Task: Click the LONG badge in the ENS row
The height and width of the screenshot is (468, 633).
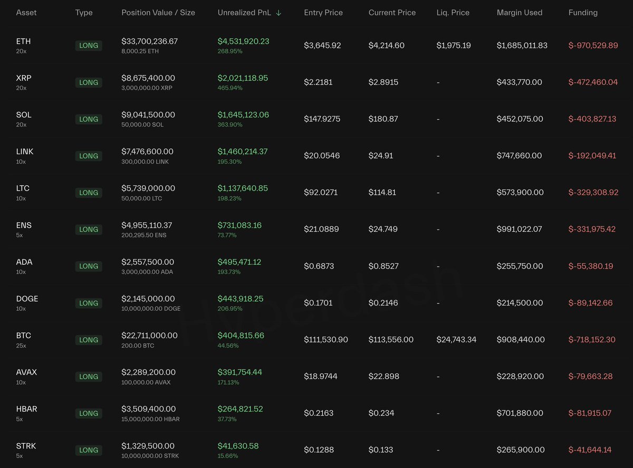Action: pyautogui.click(x=89, y=230)
